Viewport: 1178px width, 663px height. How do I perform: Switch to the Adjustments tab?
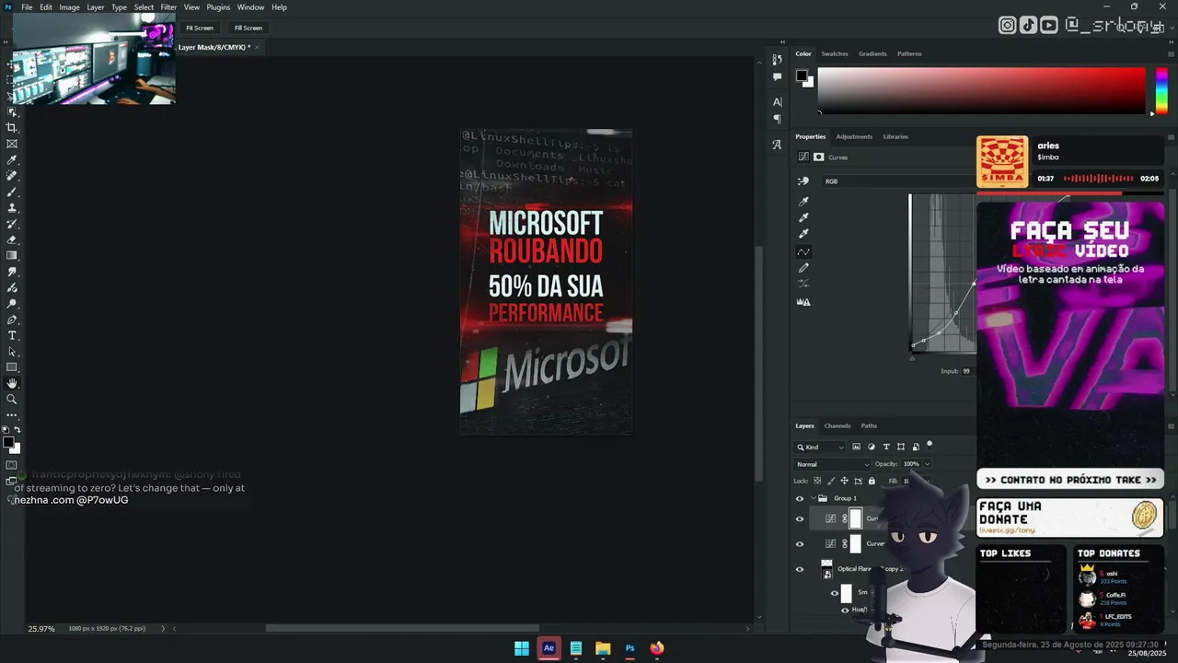tap(854, 136)
